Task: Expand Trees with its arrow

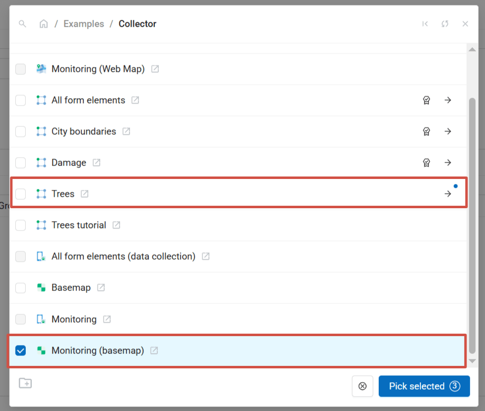Action: coord(448,194)
